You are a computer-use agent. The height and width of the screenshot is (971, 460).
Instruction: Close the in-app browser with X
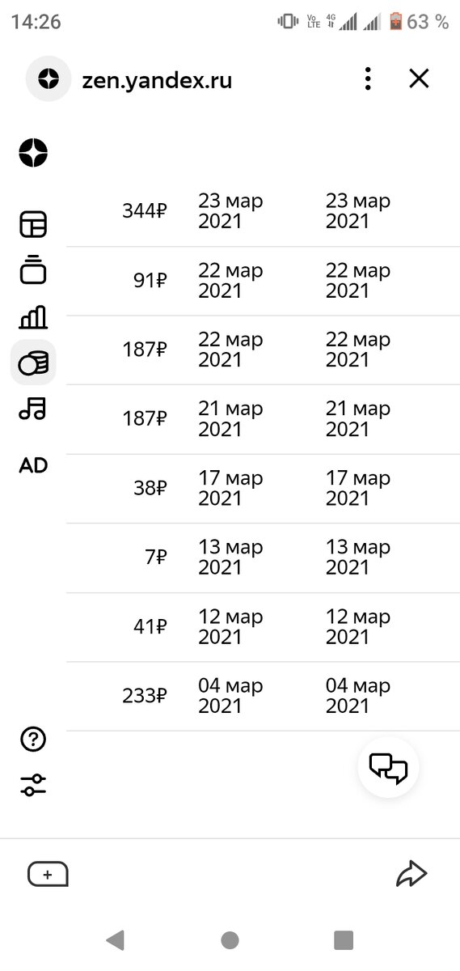[419, 78]
